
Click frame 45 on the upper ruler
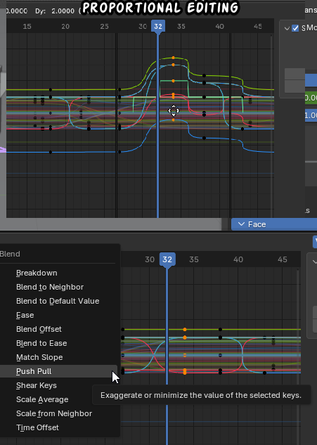pyautogui.click(x=258, y=27)
